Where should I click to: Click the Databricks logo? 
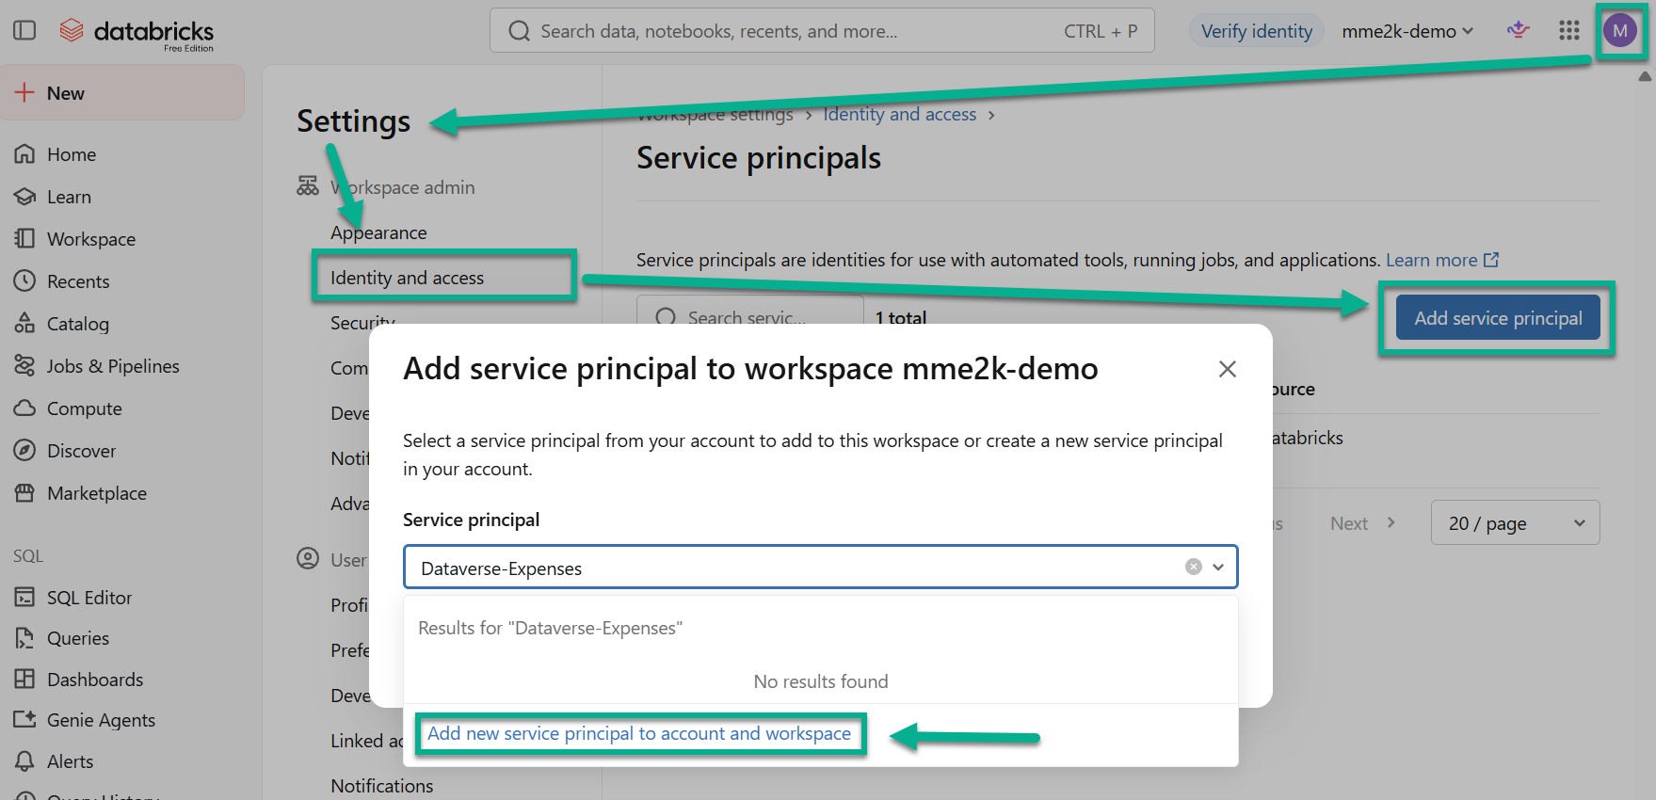[137, 33]
